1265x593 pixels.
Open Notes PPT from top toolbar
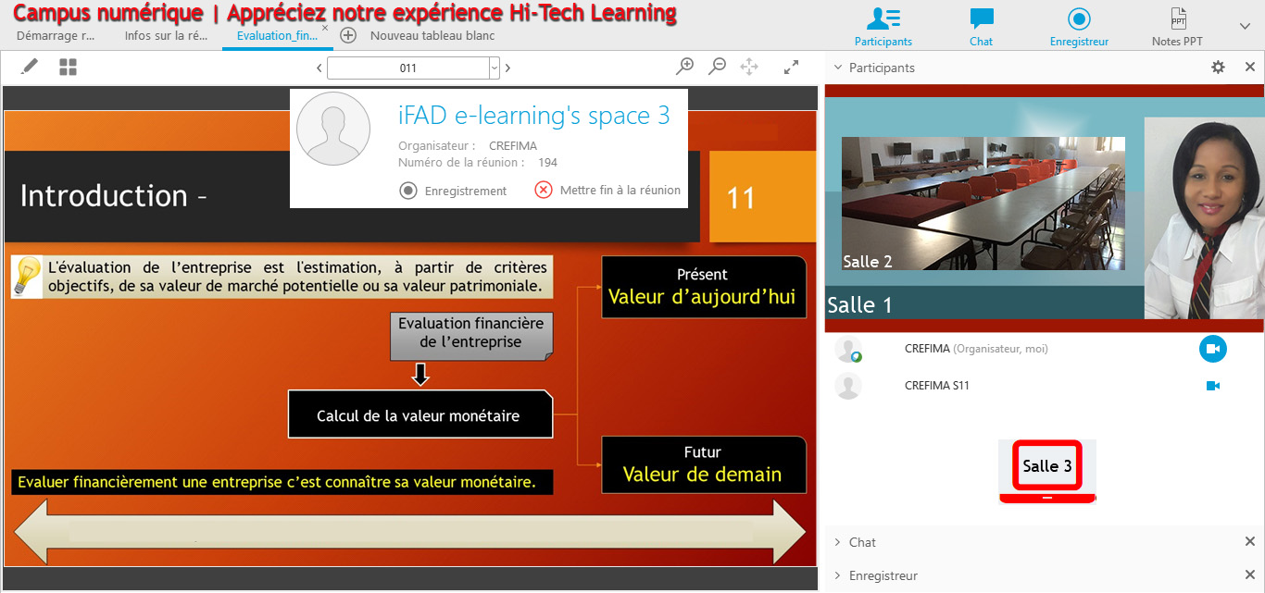coord(1178,26)
